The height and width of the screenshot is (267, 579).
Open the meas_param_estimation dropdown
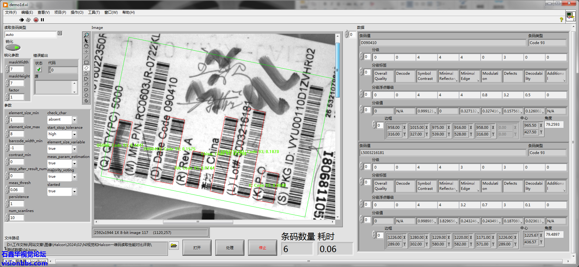74,163
